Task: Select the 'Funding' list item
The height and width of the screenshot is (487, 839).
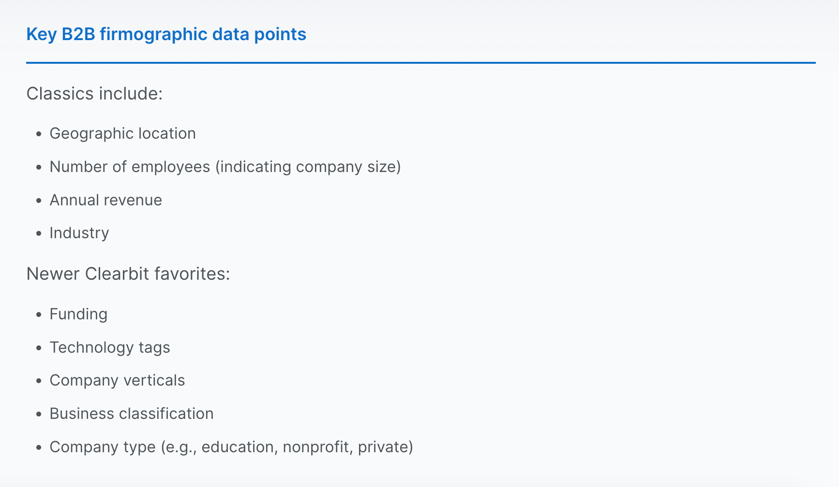Action: coord(78,314)
